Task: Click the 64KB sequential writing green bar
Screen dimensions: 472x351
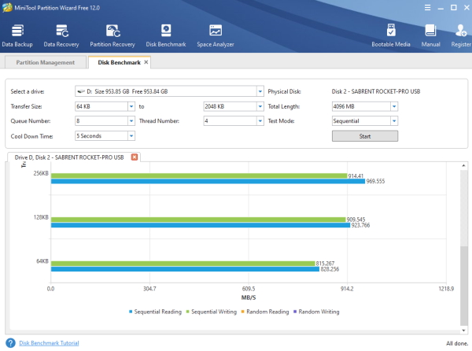Action: click(x=183, y=264)
